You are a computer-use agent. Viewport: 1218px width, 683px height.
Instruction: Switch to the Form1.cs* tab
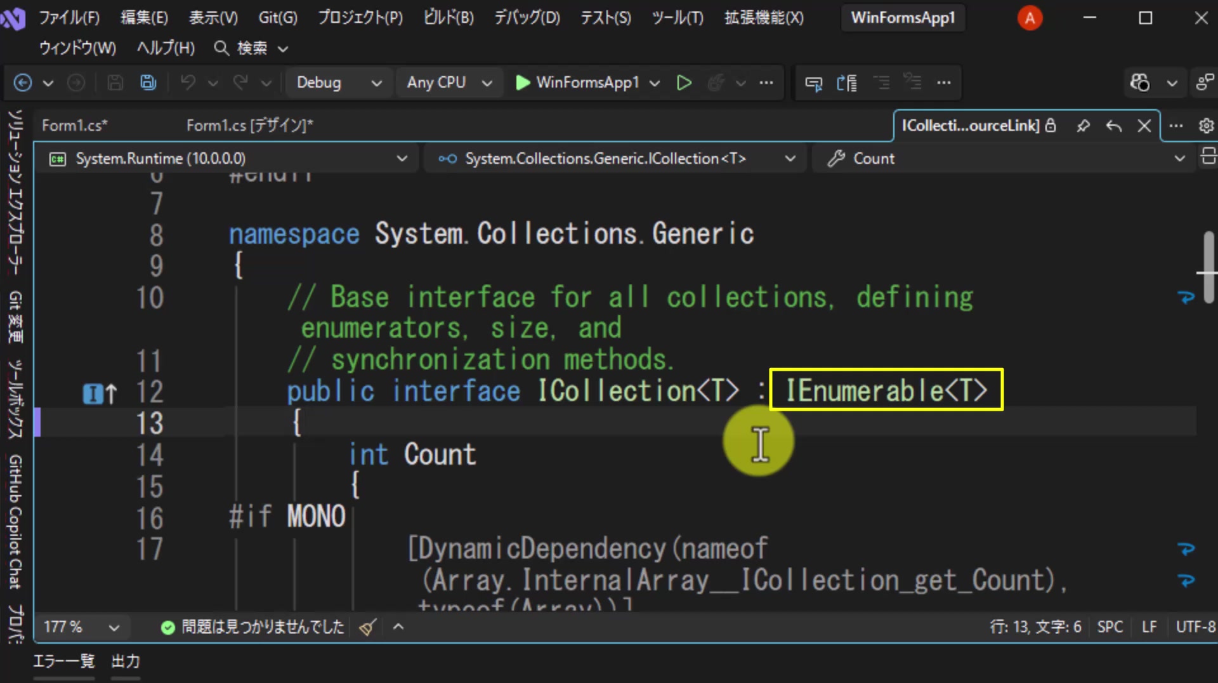click(75, 126)
